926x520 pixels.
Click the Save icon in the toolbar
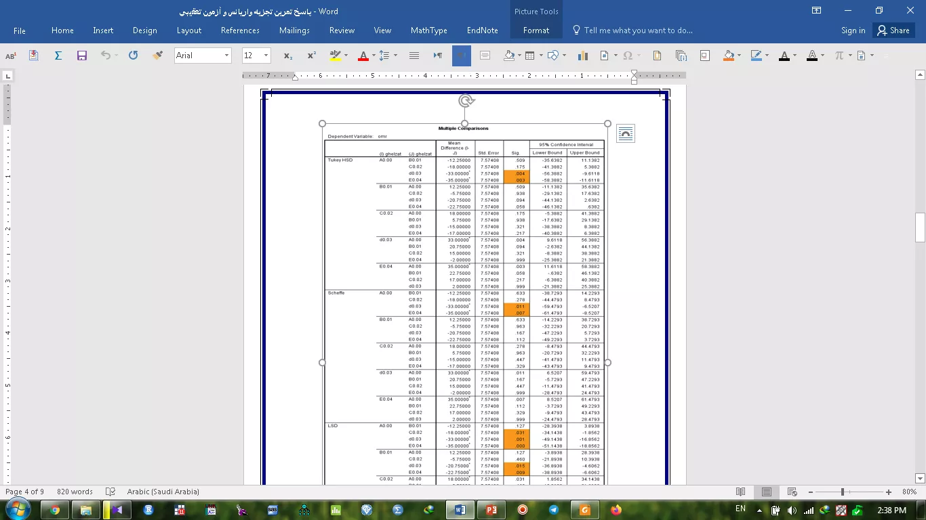(82, 56)
